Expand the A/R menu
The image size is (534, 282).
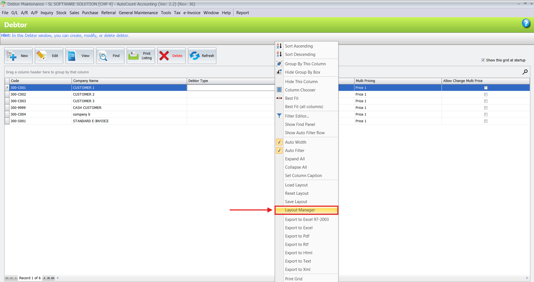tap(24, 13)
